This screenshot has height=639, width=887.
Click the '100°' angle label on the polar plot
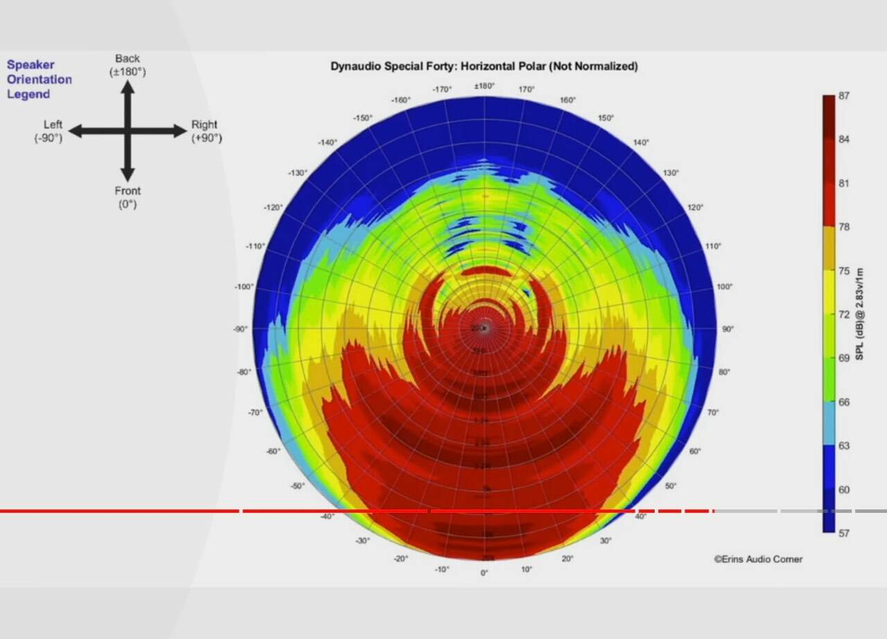(x=724, y=287)
